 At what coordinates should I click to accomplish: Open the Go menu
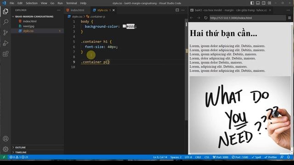coord(52,3)
